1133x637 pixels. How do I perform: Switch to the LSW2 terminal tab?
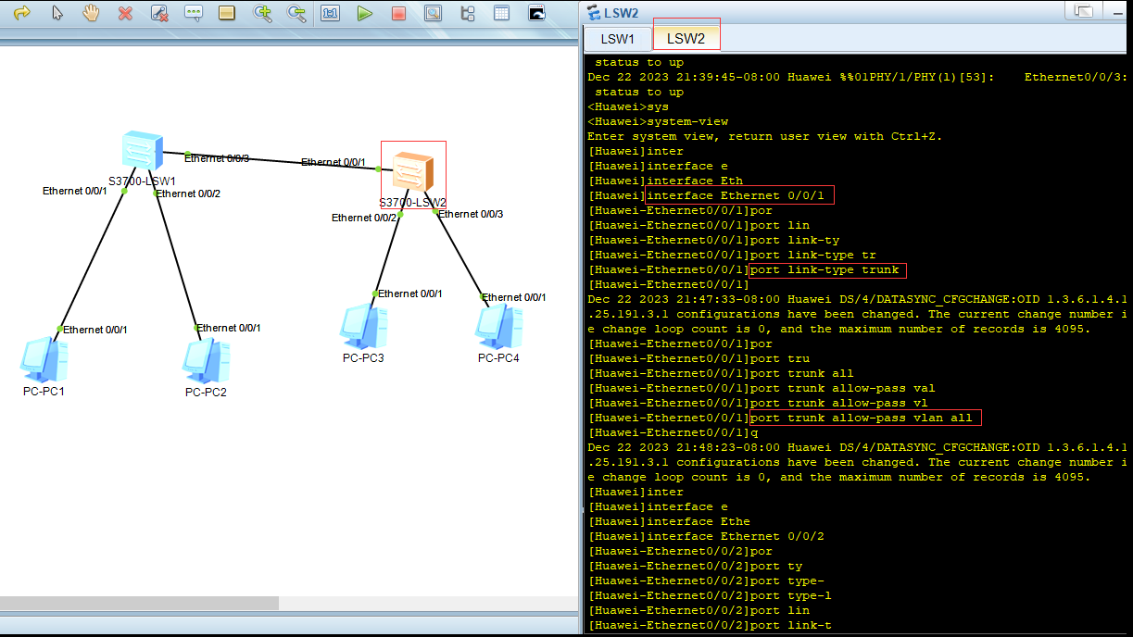coord(686,38)
